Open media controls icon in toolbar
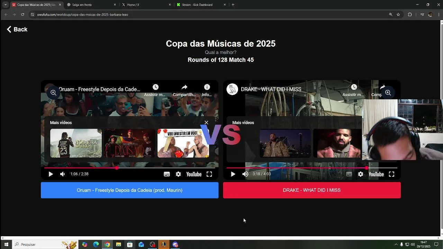 422,15
